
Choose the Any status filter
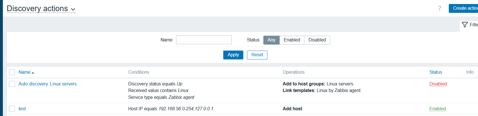point(271,40)
